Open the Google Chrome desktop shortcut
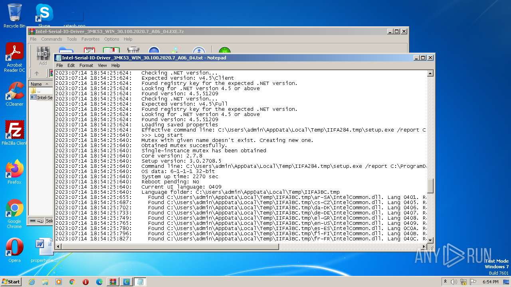Viewport: 511px width, 287px height. (14, 214)
